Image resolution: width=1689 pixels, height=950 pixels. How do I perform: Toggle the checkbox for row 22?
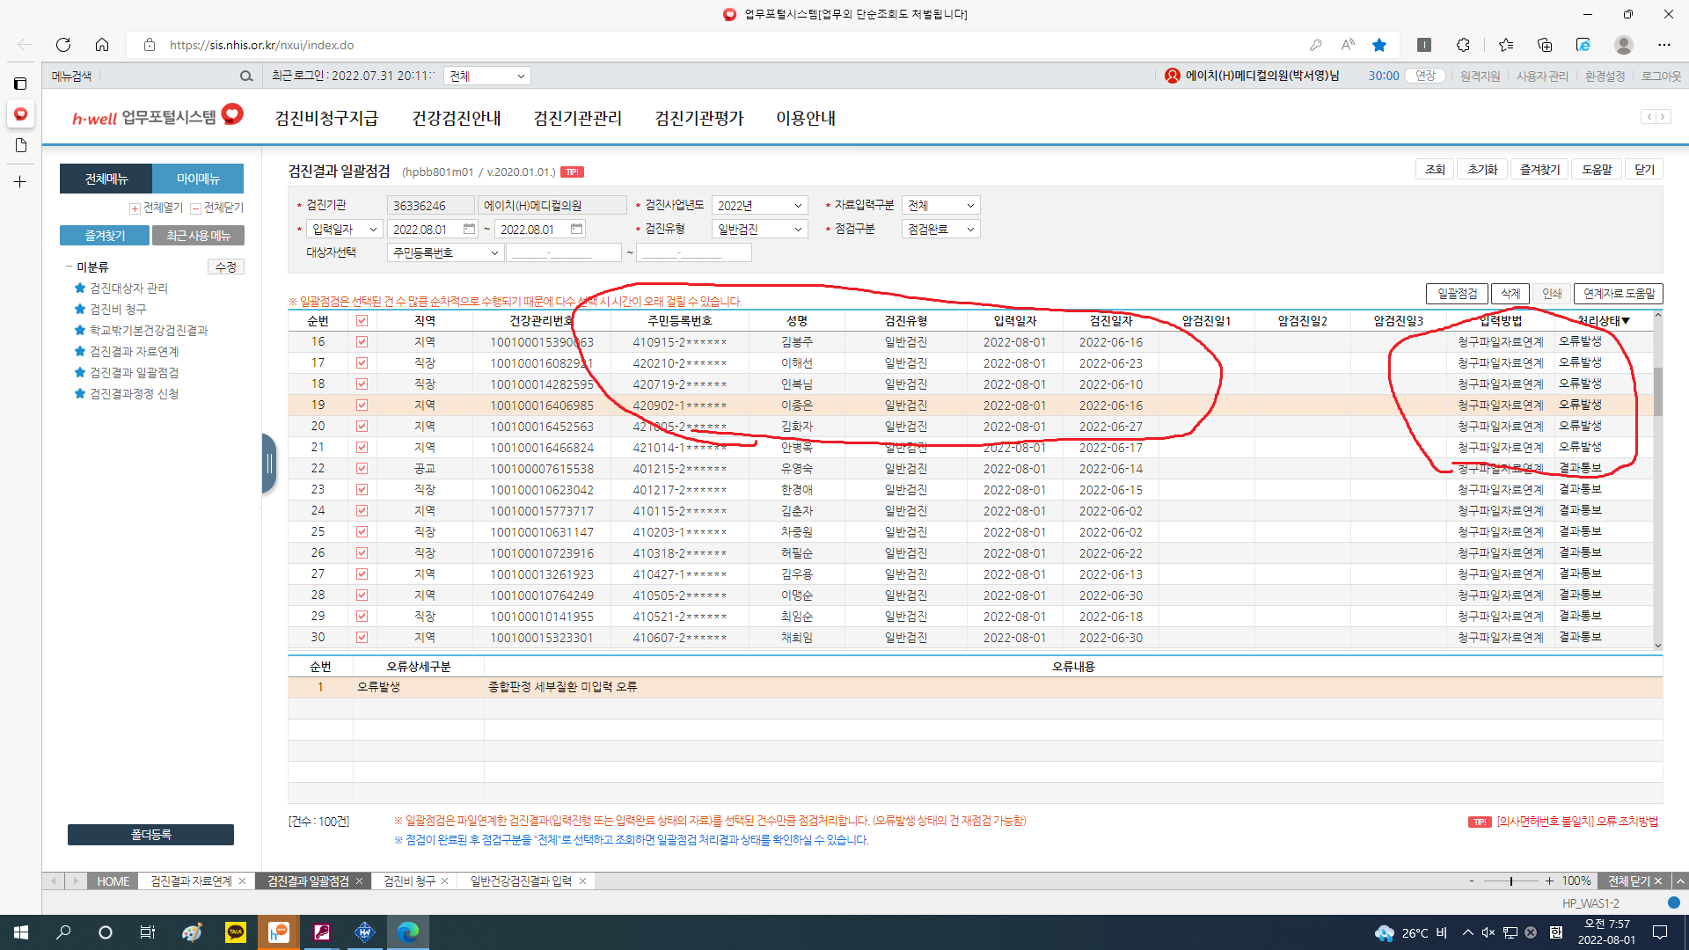[362, 469]
